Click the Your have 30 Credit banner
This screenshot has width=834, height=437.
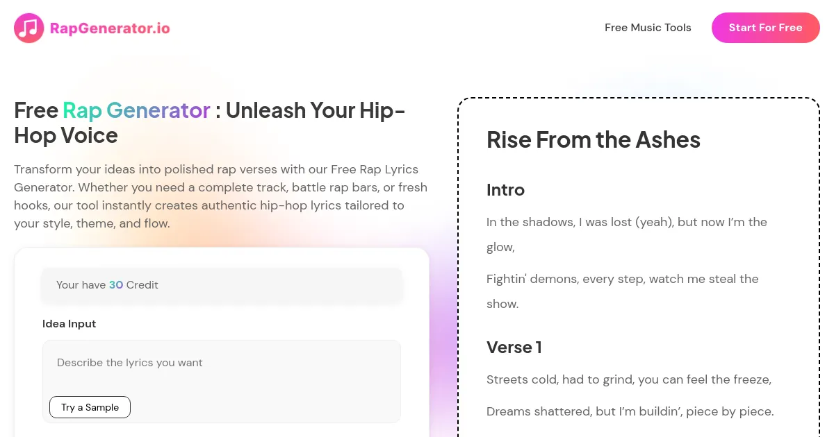click(222, 284)
